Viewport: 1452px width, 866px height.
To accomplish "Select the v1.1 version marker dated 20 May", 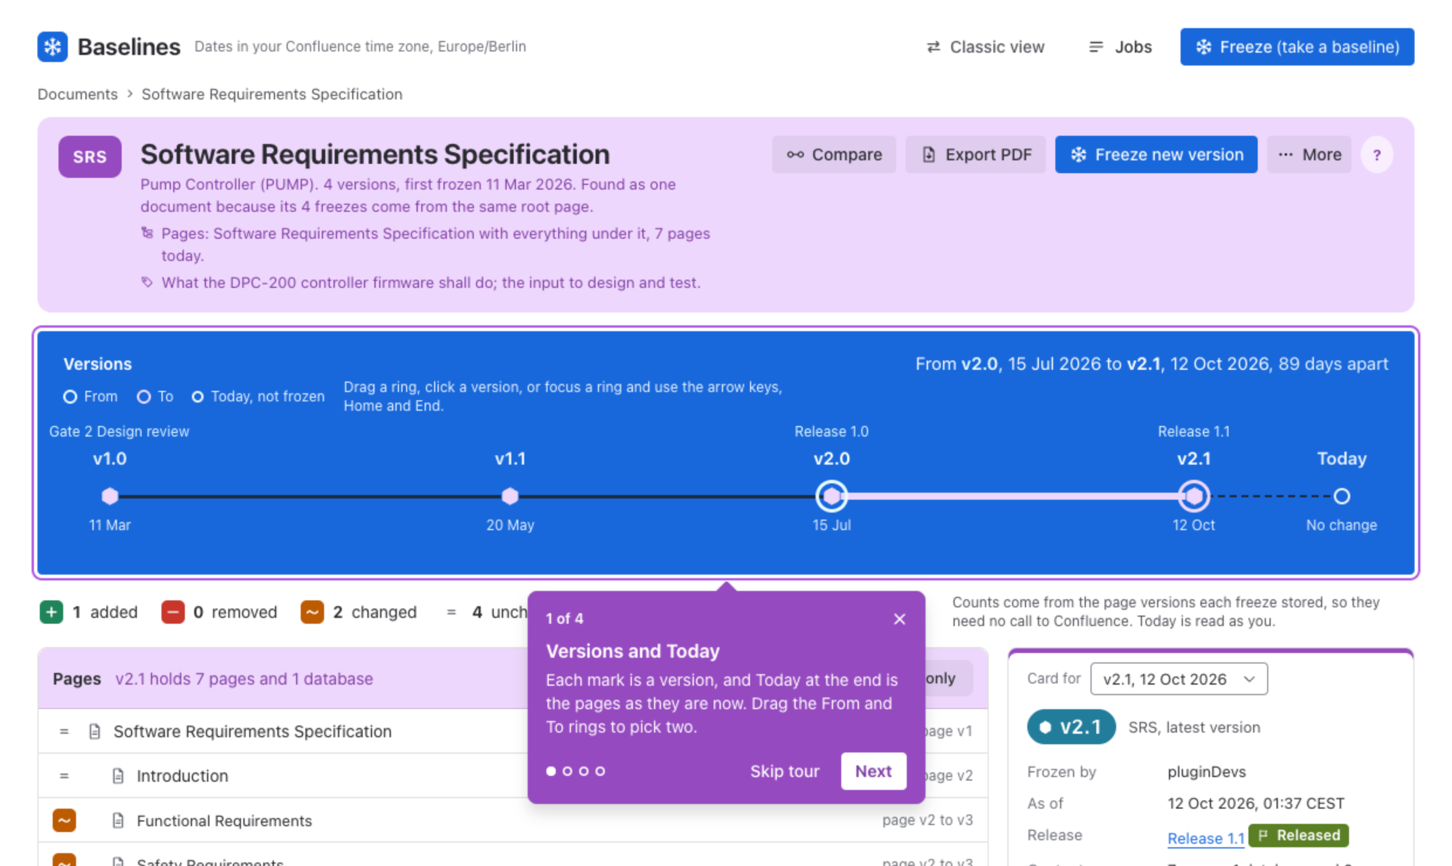I will (x=510, y=496).
